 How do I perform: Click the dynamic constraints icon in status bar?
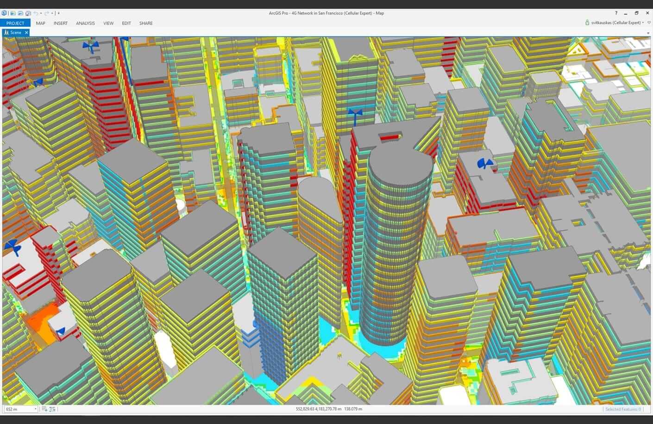tap(52, 409)
